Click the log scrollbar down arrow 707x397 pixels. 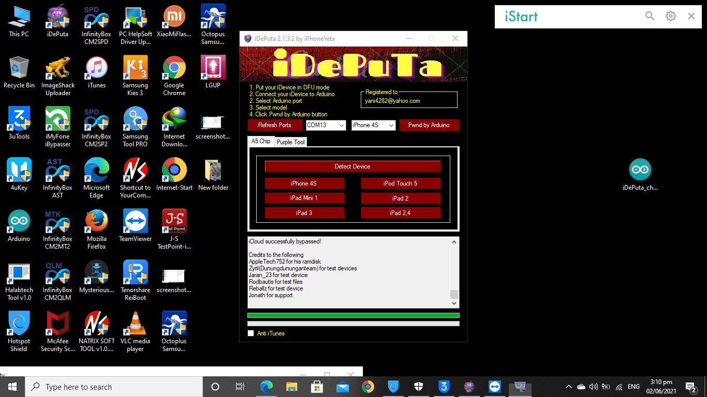coord(454,303)
